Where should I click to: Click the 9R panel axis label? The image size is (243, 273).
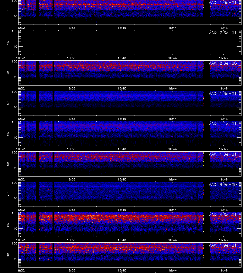point(8,255)
